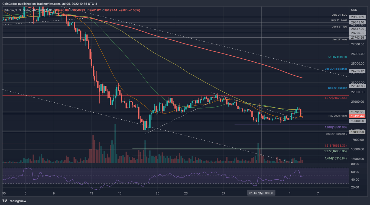Click the June 21' low annotation label
The width and height of the screenshot is (370, 205).
pos(339,26)
